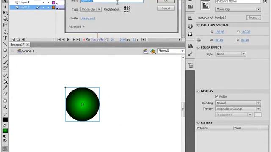The image size is (271, 152).
Task: Select the Line tool
Action: point(5,44)
